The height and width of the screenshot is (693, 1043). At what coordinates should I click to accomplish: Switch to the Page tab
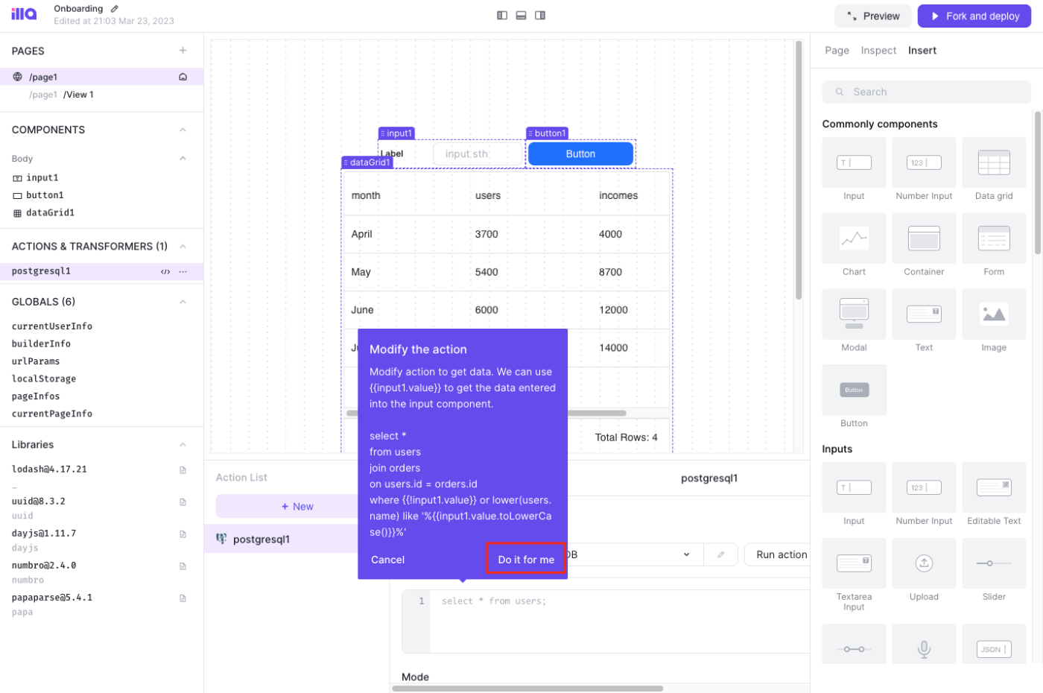[837, 51]
